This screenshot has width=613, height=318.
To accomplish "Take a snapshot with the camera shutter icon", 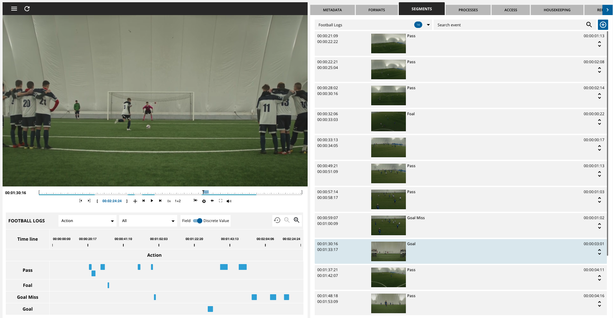I will (x=204, y=201).
